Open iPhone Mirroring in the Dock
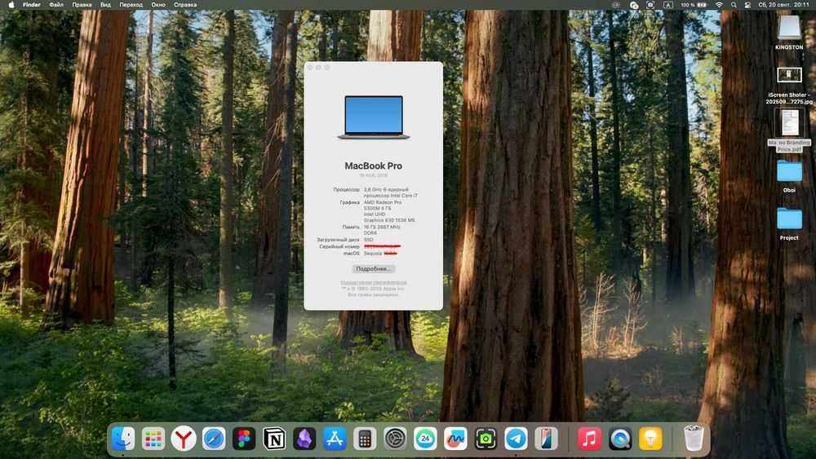Viewport: 816px width, 459px height. 546,439
